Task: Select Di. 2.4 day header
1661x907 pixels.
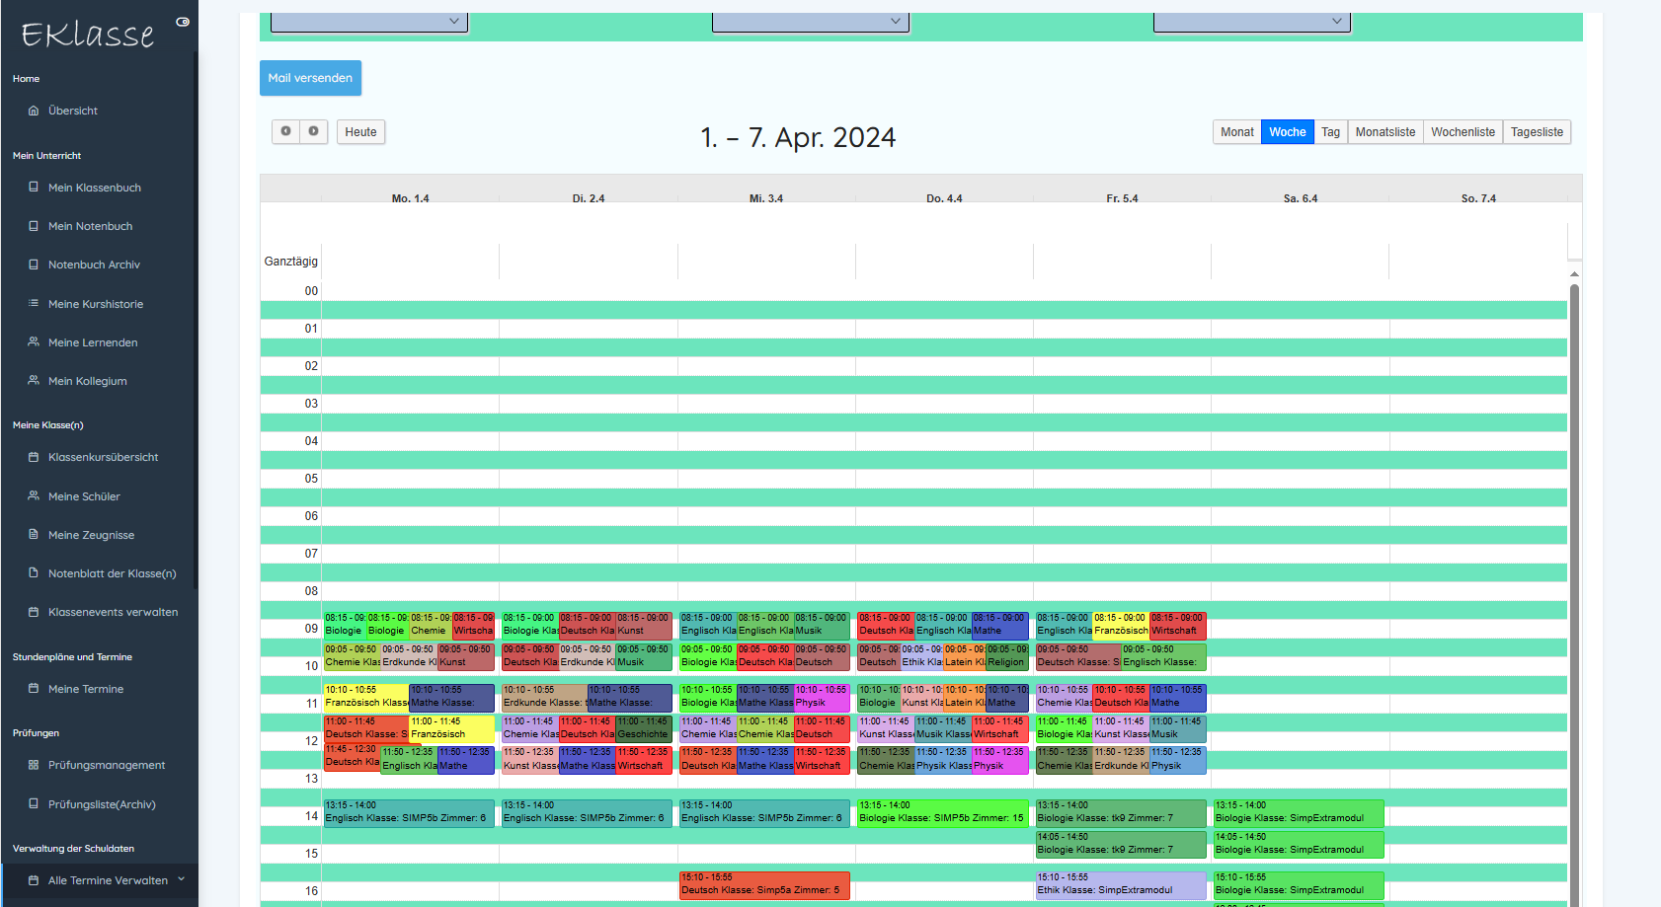Action: [589, 198]
